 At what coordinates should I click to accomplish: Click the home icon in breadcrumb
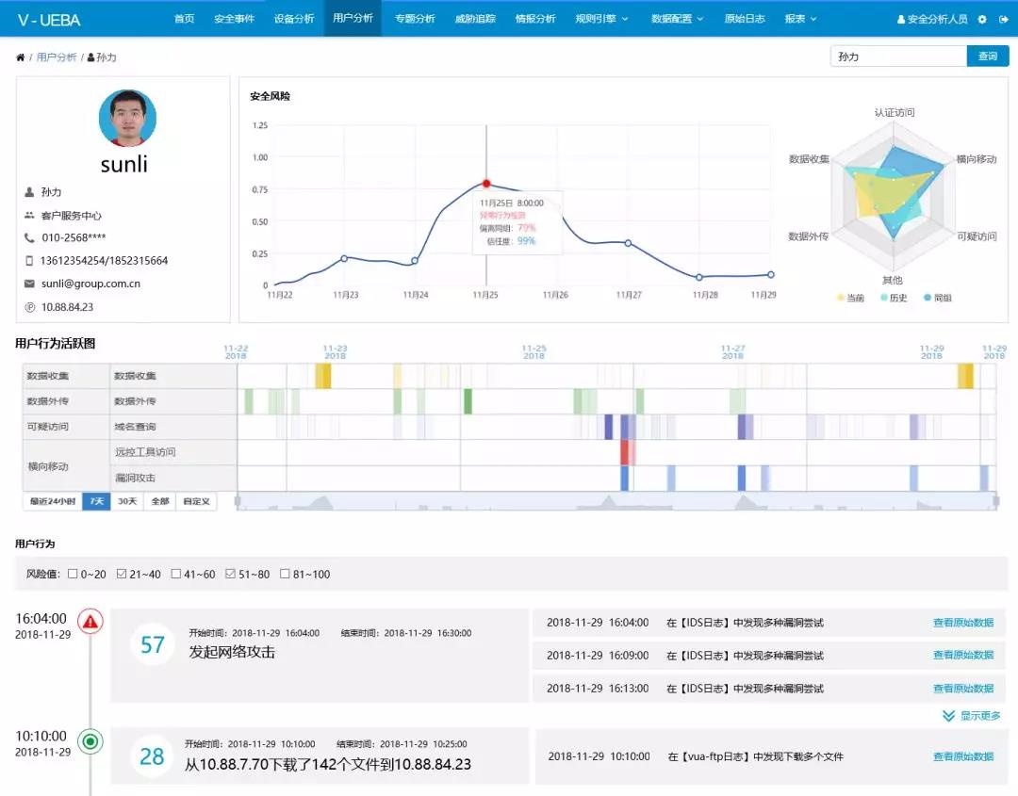tap(21, 57)
